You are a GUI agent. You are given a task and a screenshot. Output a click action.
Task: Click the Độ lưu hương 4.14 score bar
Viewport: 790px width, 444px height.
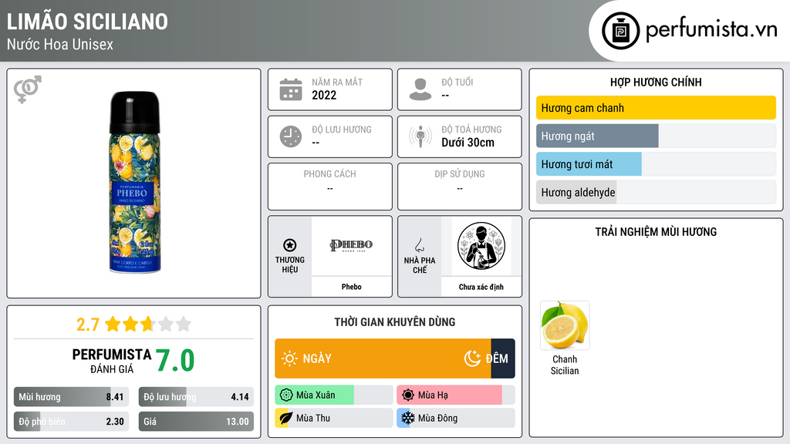pyautogui.click(x=196, y=397)
